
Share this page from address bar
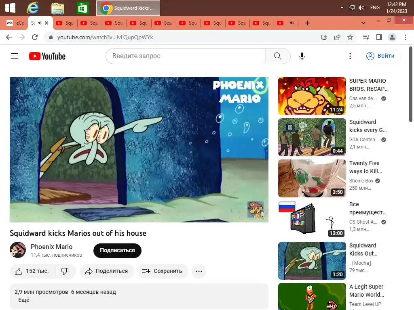337,37
